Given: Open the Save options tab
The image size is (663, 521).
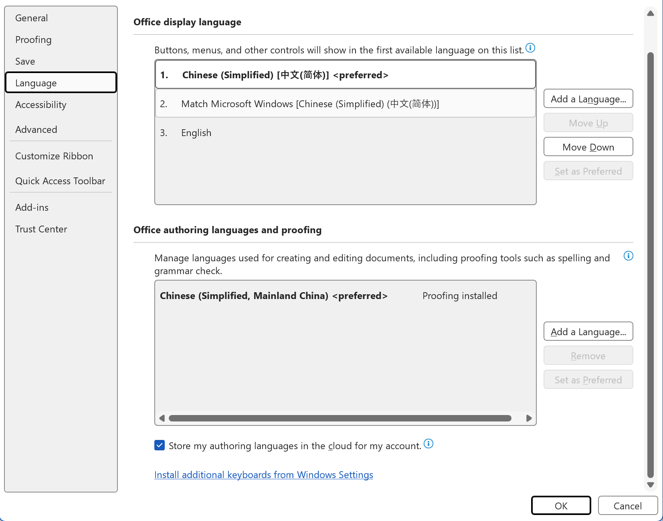Looking at the screenshot, I should click(61, 61).
